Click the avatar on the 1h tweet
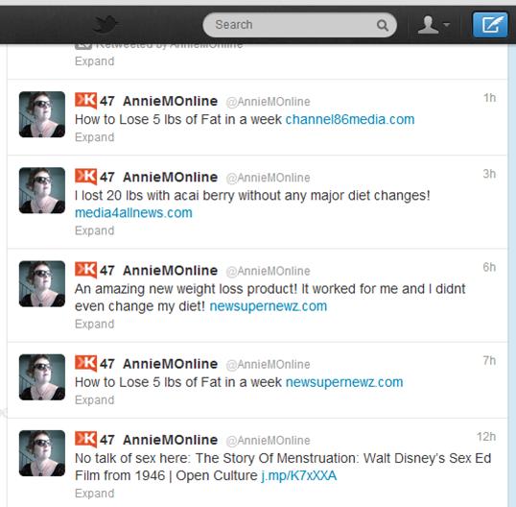 click(42, 114)
